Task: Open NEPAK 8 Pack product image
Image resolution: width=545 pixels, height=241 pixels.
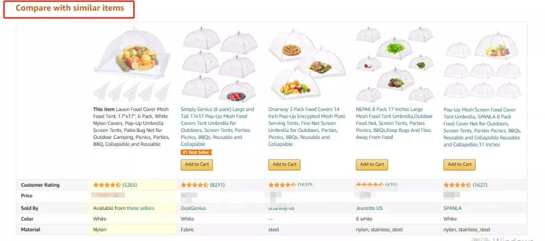Action: (x=394, y=63)
